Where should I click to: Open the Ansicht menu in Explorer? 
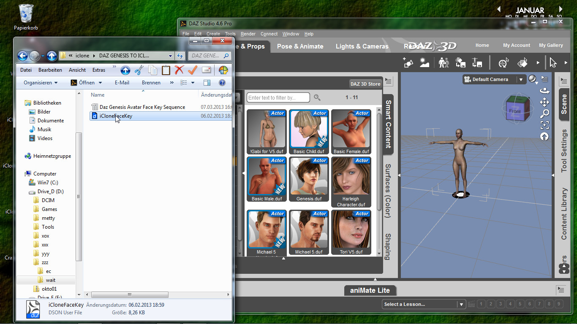pyautogui.click(x=77, y=70)
